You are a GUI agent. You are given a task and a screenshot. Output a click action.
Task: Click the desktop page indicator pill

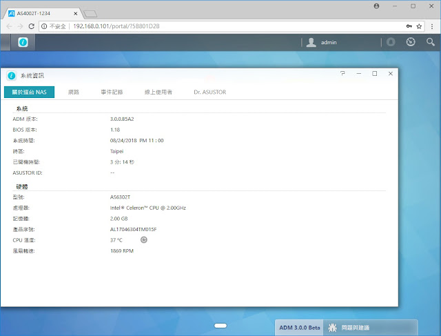(220, 326)
